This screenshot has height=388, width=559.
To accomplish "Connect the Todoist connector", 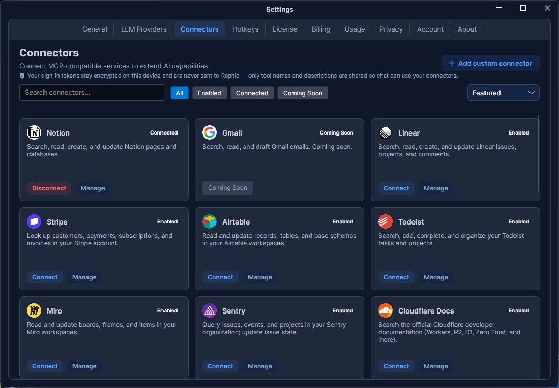I will pos(396,277).
